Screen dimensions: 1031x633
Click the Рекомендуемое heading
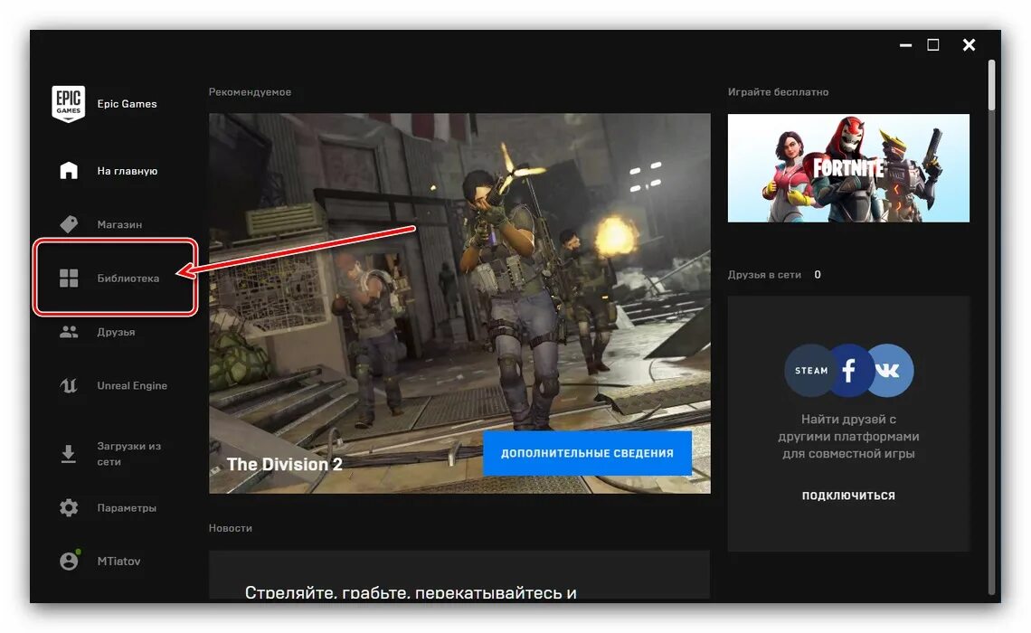(x=250, y=92)
